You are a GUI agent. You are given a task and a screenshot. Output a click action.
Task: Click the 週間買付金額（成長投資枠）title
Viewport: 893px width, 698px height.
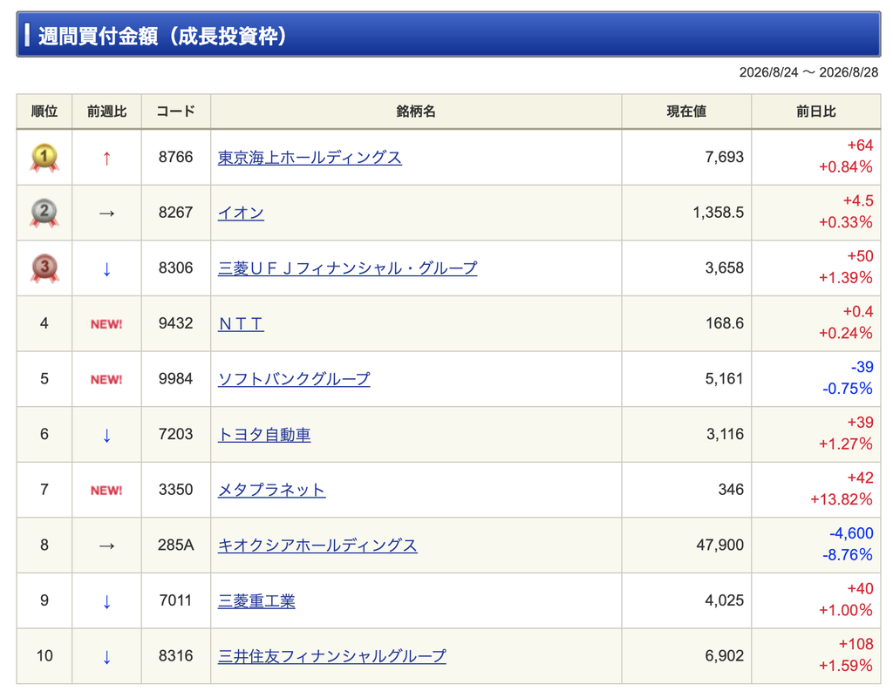click(162, 36)
